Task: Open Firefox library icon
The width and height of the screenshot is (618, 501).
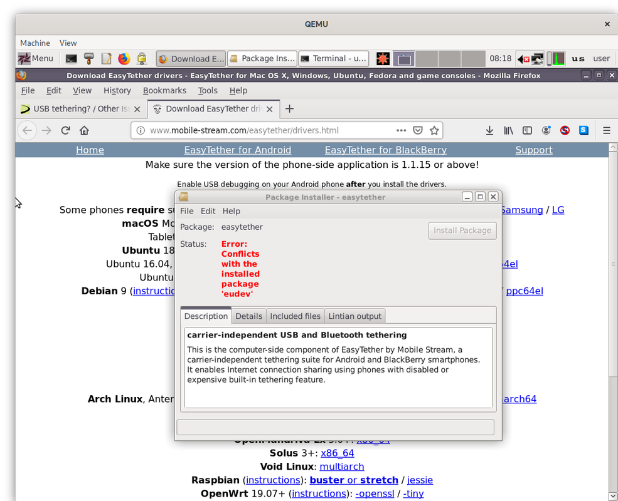Action: (x=508, y=130)
